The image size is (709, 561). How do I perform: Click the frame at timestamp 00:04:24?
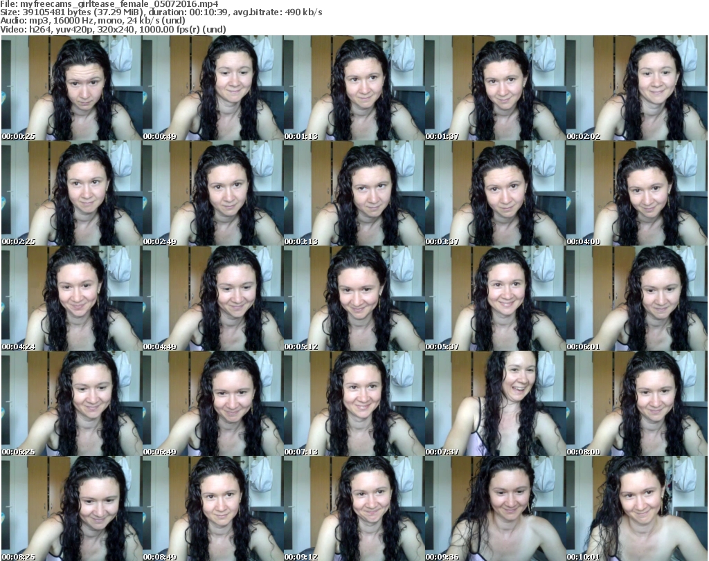[71, 299]
